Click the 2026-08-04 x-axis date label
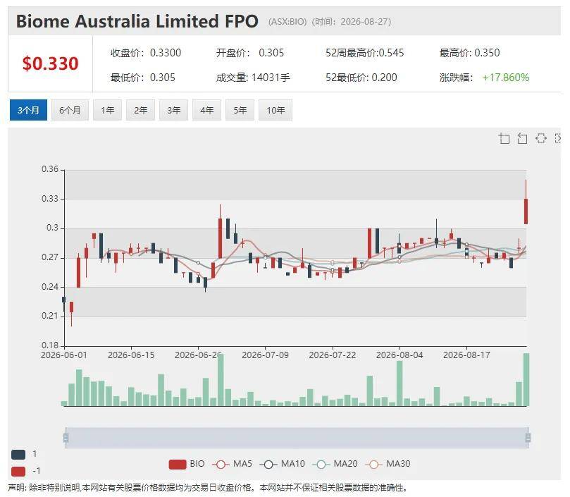 coord(399,355)
